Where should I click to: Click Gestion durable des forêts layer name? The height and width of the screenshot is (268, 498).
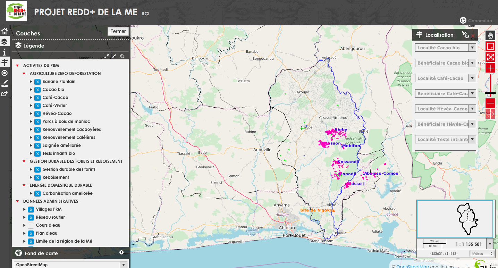tap(69, 169)
